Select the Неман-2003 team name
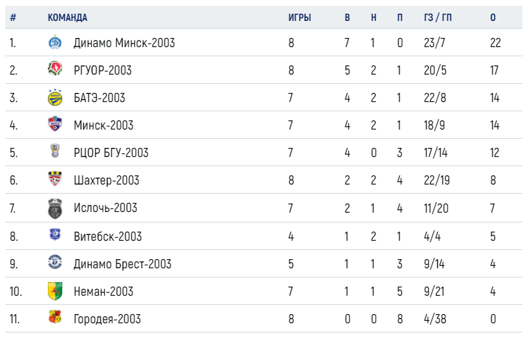 coord(103,292)
